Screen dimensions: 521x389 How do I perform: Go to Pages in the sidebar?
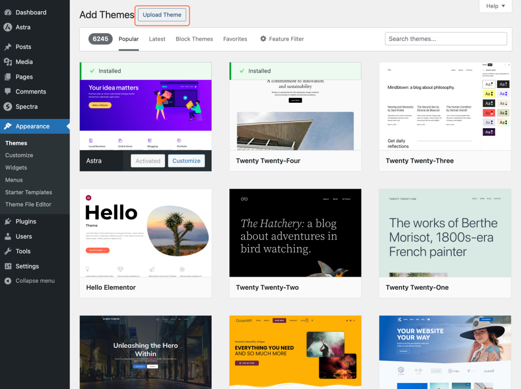(x=35, y=77)
